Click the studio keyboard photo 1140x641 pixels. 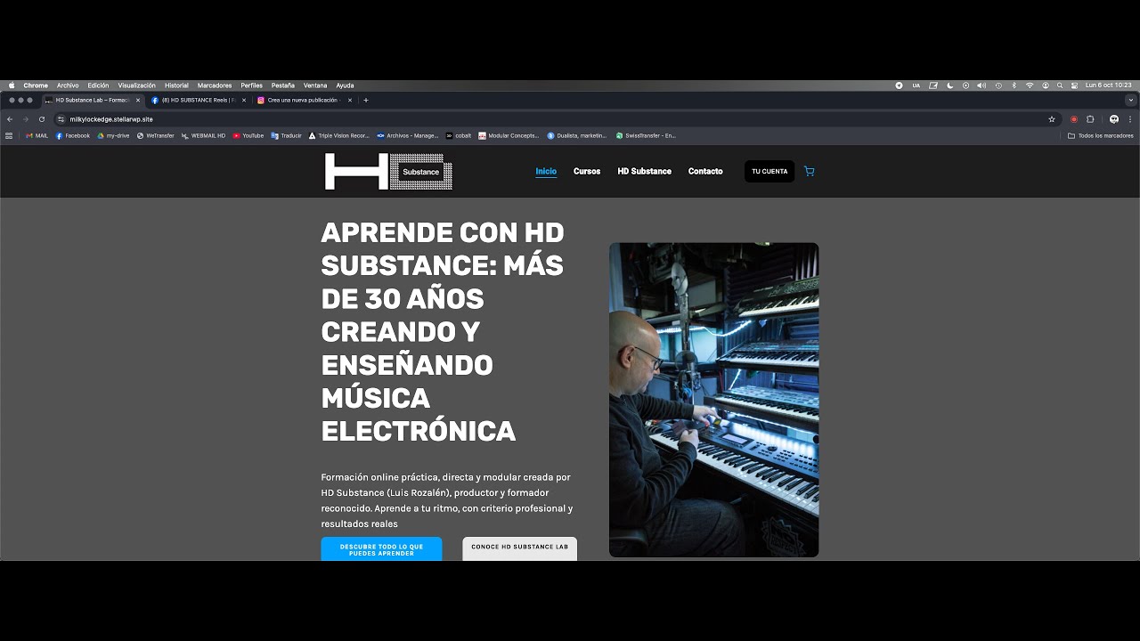pyautogui.click(x=713, y=400)
